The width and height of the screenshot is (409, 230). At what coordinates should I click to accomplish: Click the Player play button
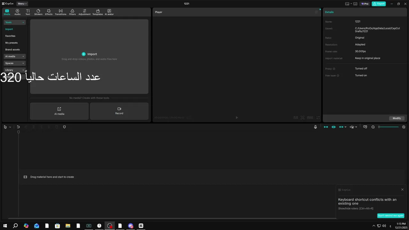[x=237, y=118]
